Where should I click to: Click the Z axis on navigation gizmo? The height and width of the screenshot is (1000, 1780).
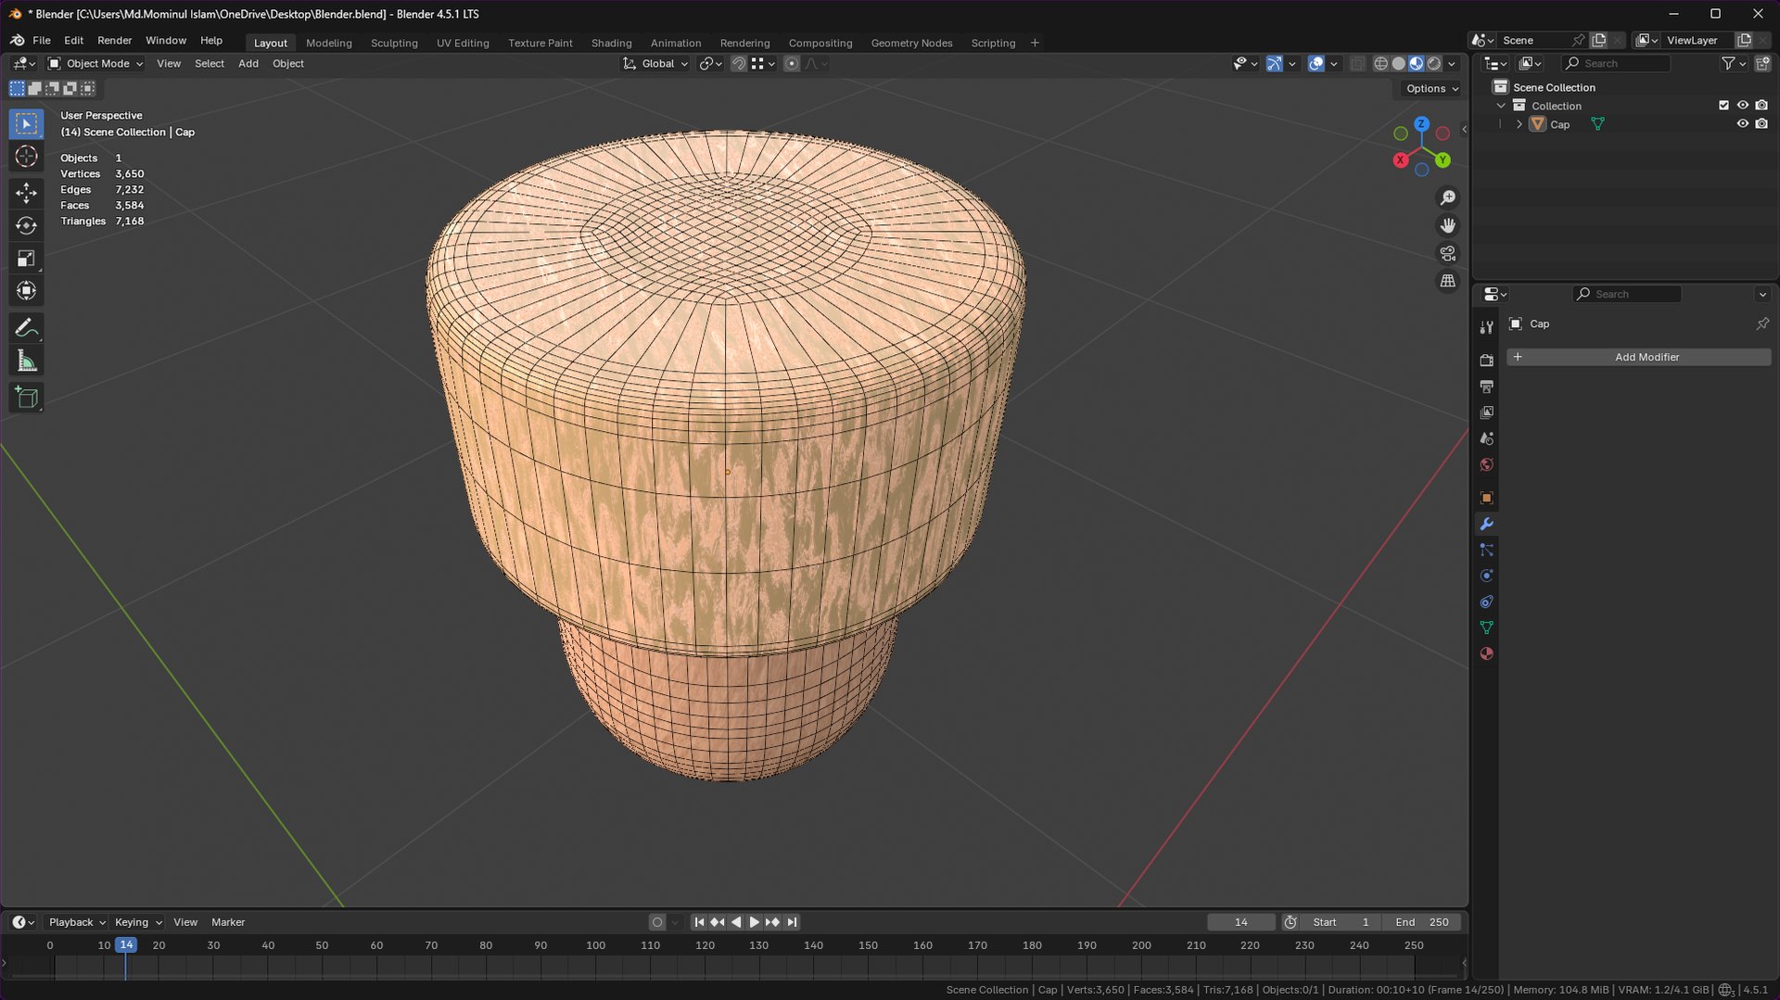[x=1421, y=123]
